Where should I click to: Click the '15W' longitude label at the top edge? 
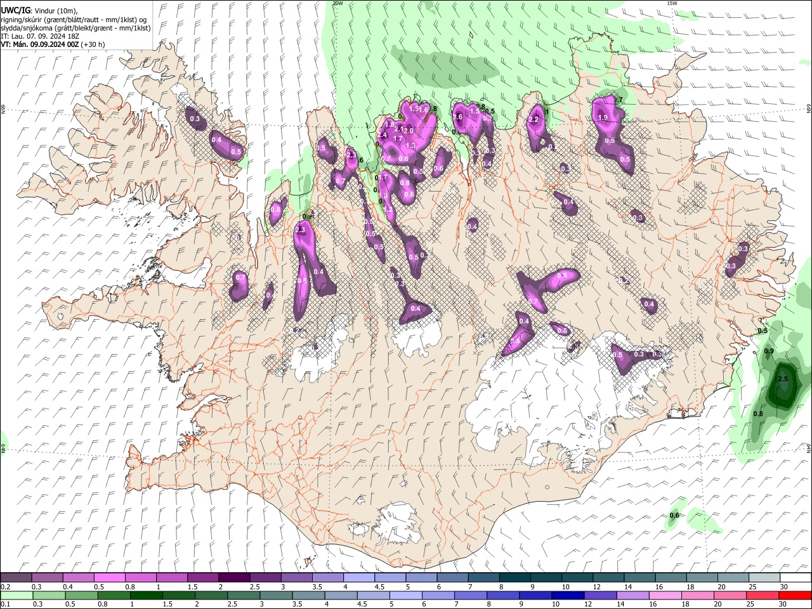672,3
